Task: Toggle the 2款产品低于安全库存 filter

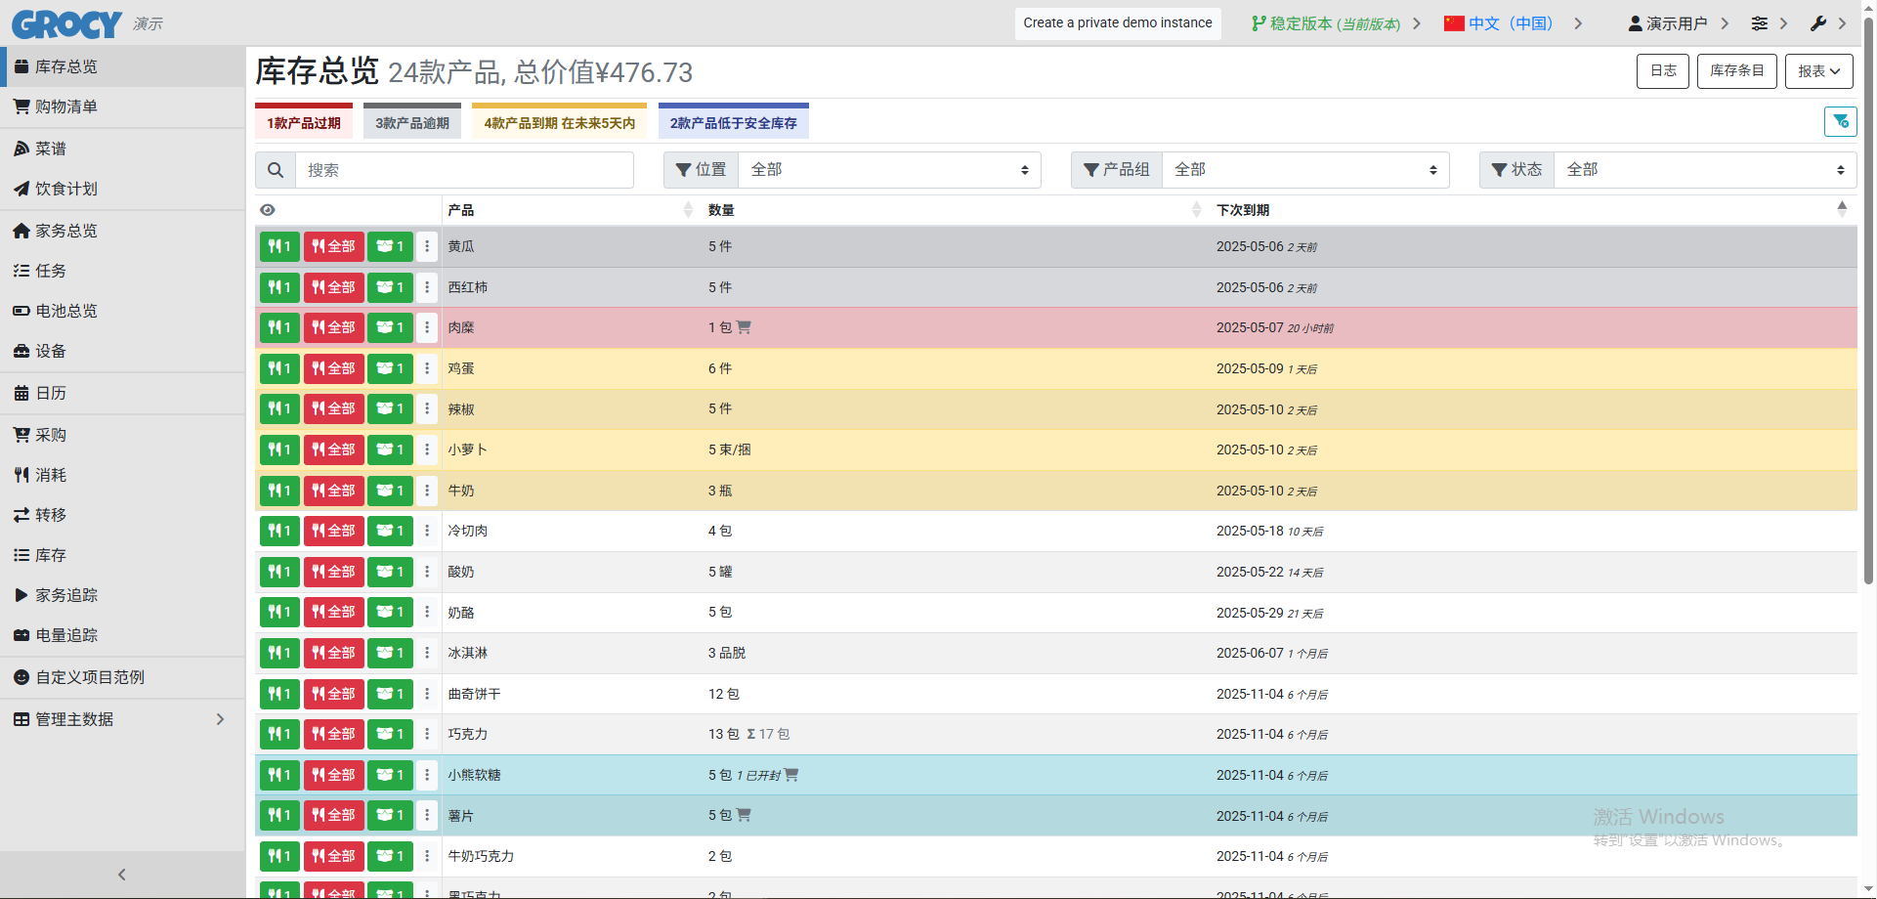Action: click(x=733, y=123)
